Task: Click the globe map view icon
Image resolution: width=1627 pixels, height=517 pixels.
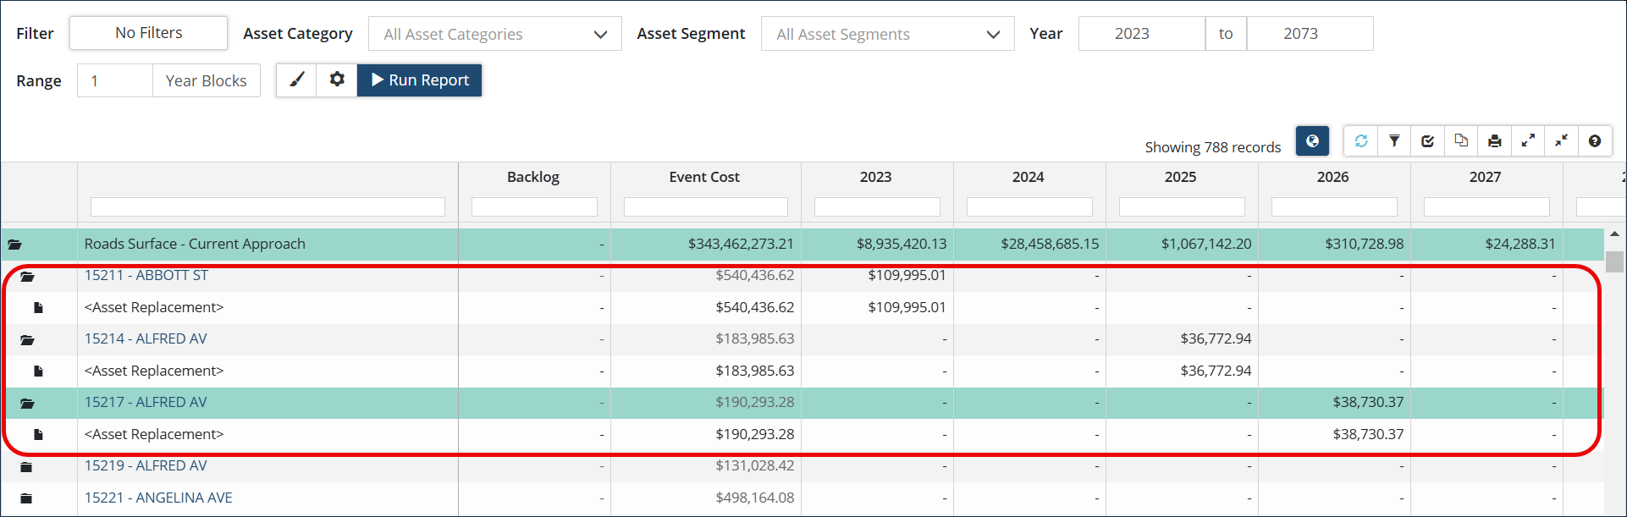Action: 1311,141
